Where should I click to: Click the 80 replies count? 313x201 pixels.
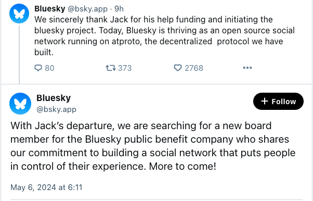[49, 68]
